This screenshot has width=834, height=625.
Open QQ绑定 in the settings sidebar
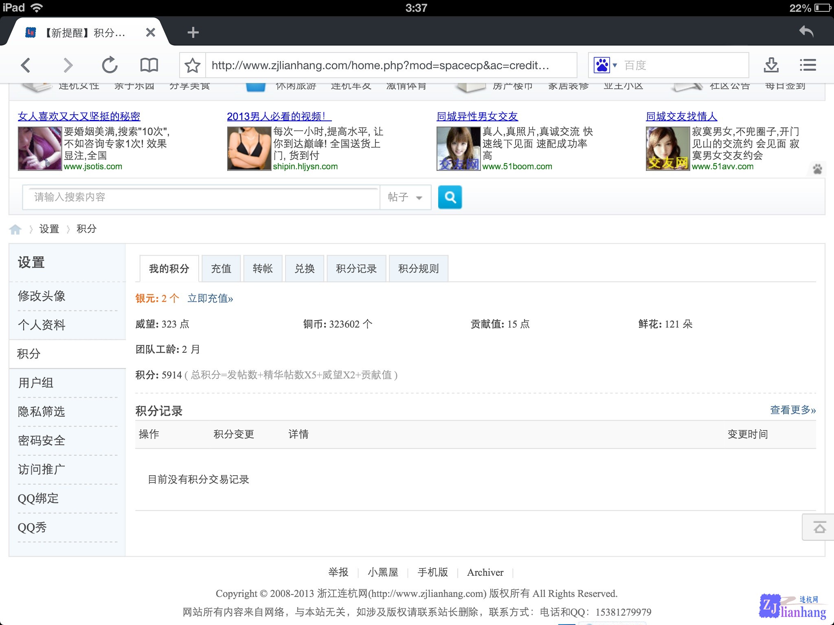point(38,498)
